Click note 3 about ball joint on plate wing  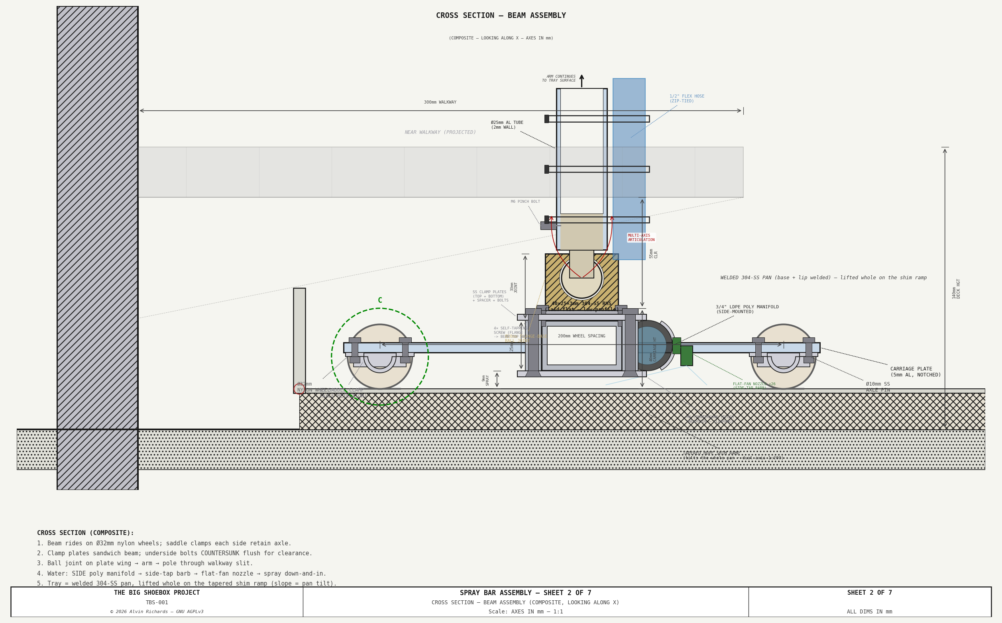[145, 563]
